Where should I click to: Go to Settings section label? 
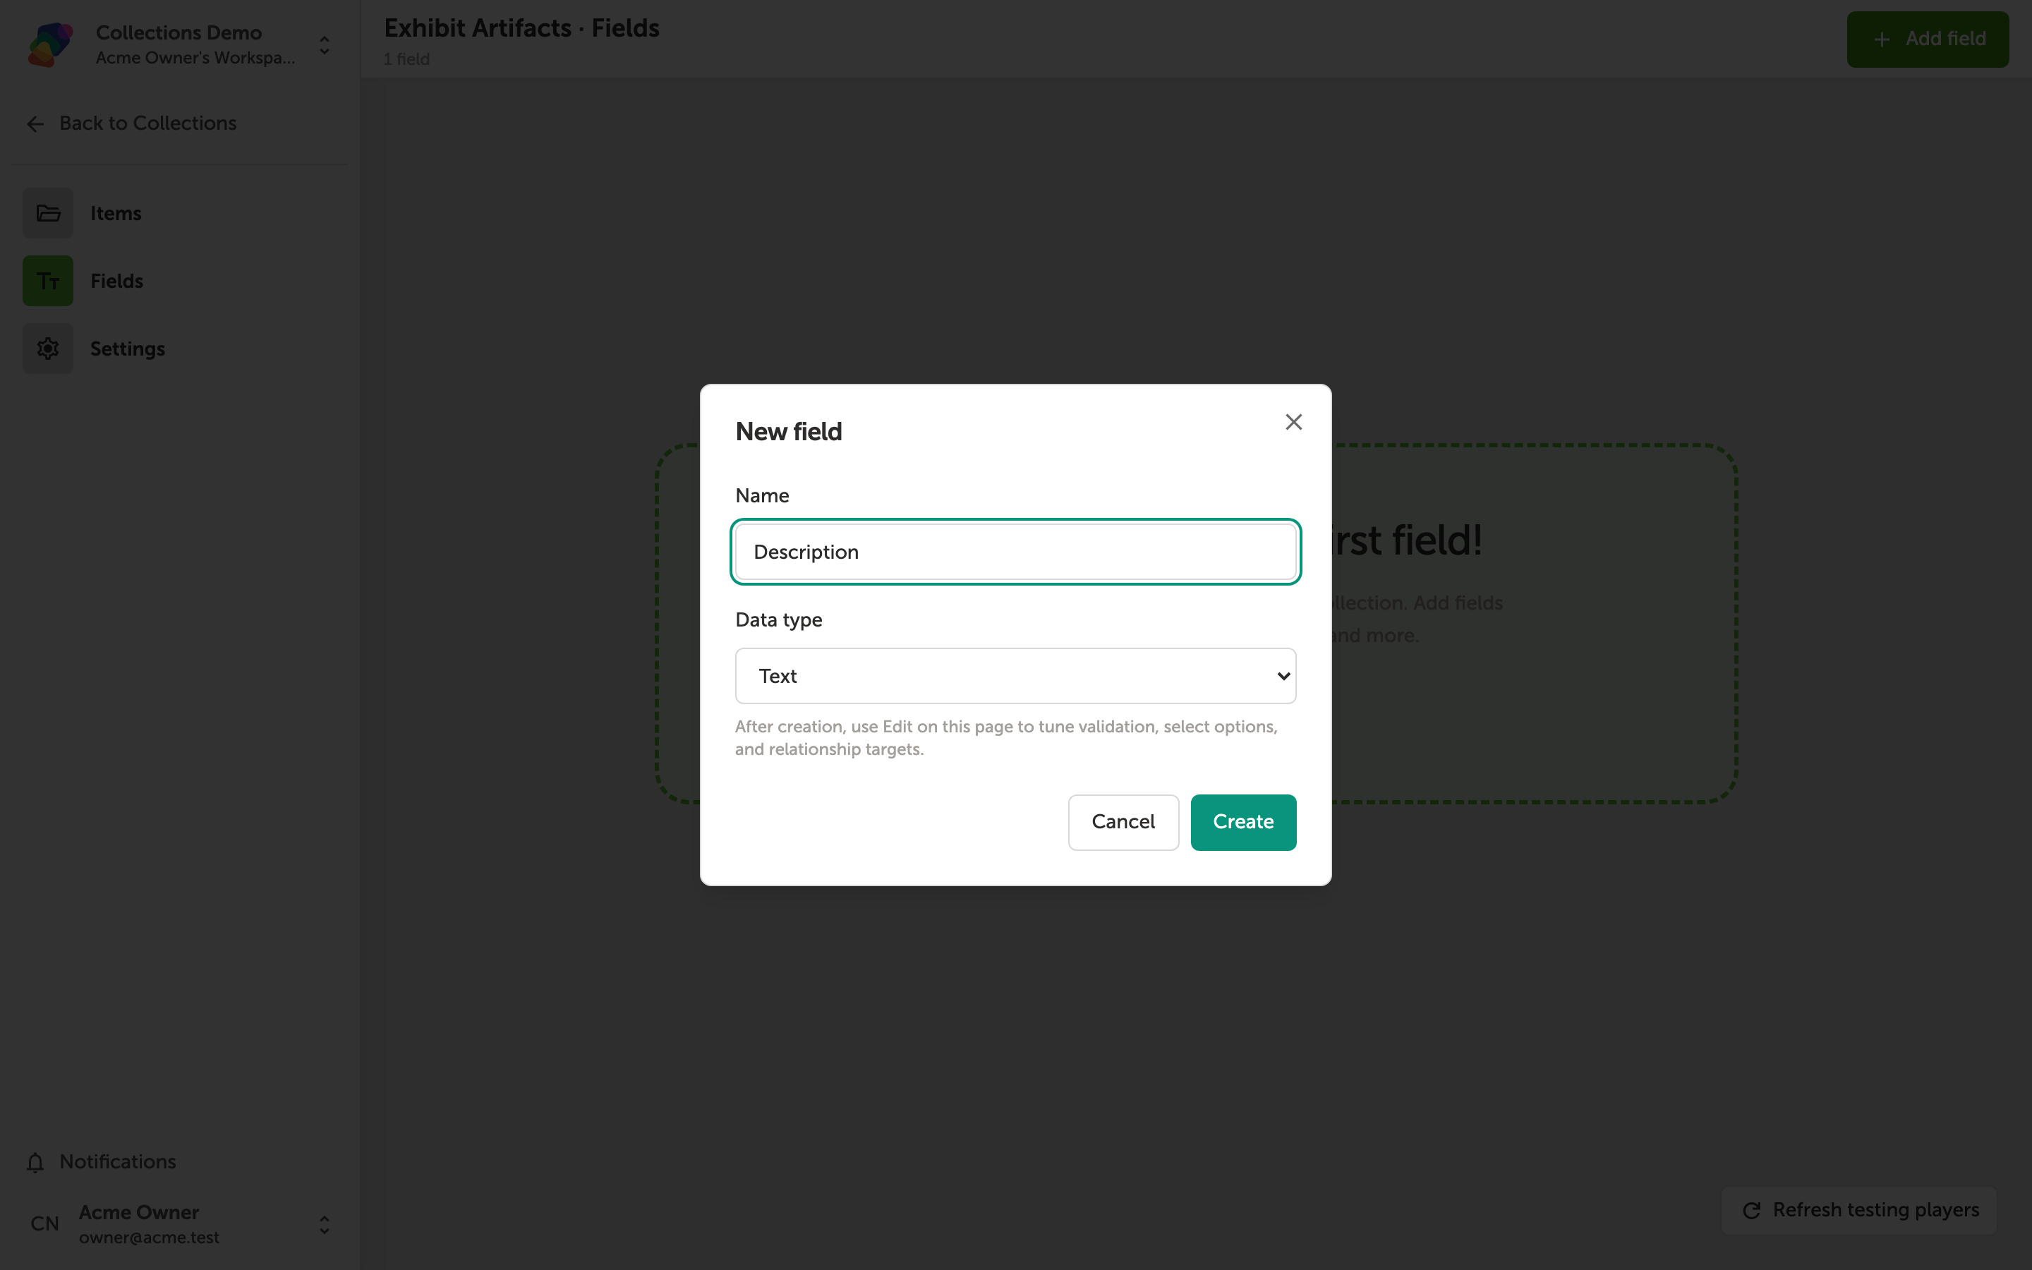128,349
